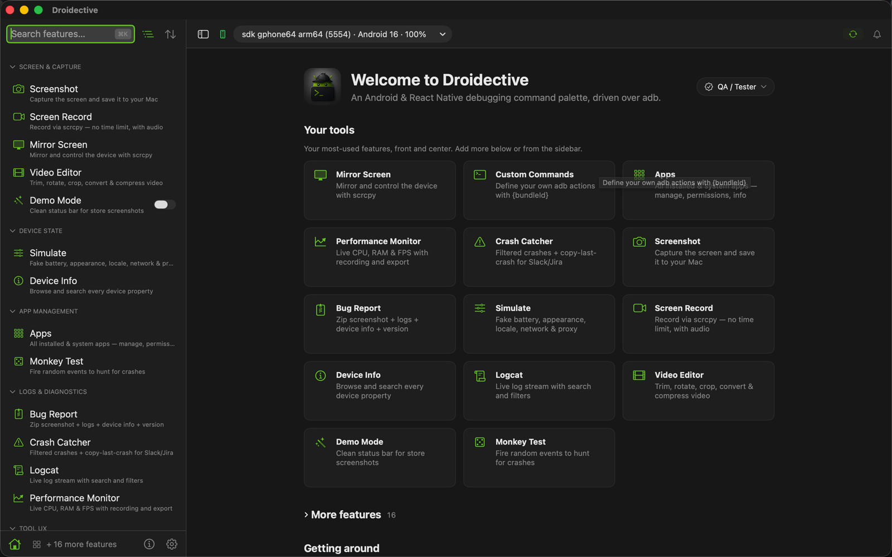Image resolution: width=892 pixels, height=557 pixels.
Task: Click the 'Getting around' heading
Action: click(x=342, y=548)
